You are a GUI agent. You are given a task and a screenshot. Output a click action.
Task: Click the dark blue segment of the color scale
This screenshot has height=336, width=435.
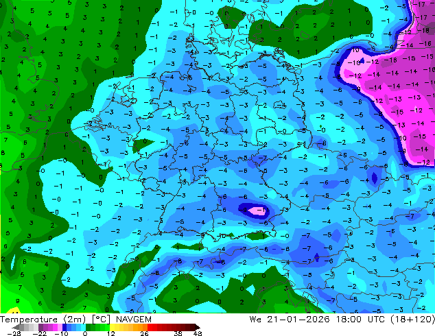click(x=64, y=327)
